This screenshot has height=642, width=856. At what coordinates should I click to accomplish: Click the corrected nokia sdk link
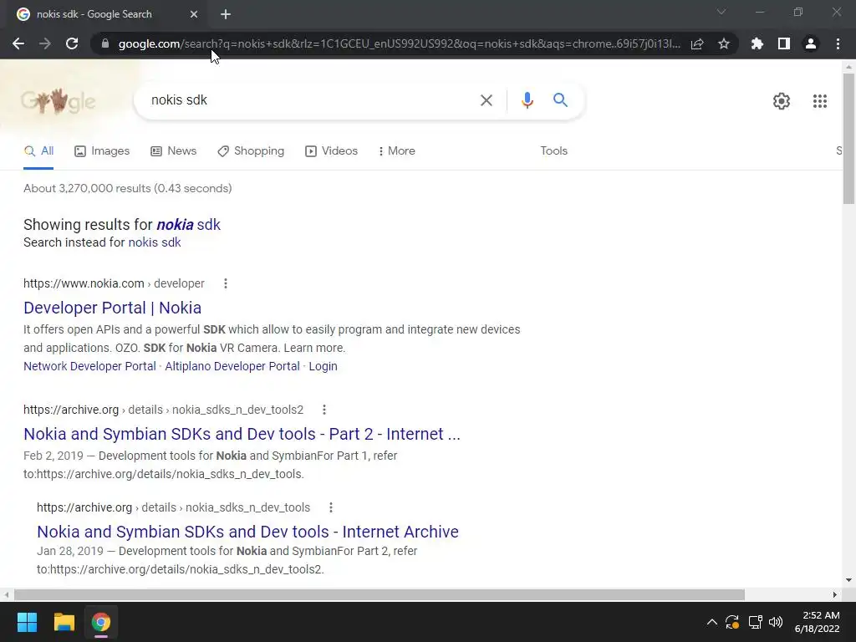188,225
